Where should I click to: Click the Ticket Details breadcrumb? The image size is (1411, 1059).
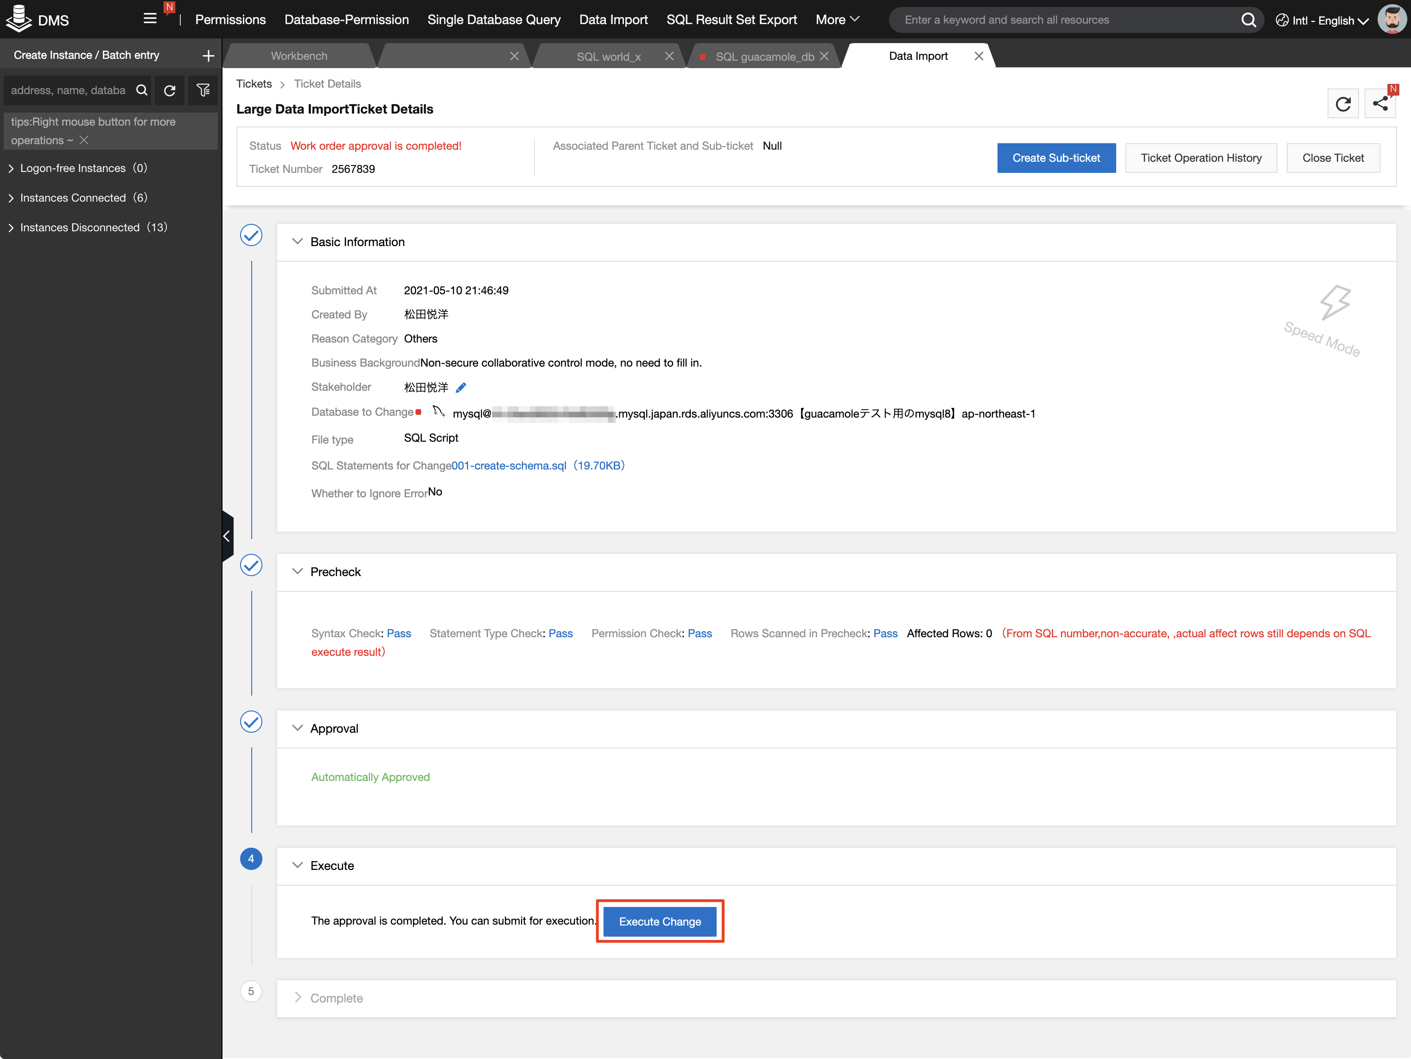click(327, 83)
